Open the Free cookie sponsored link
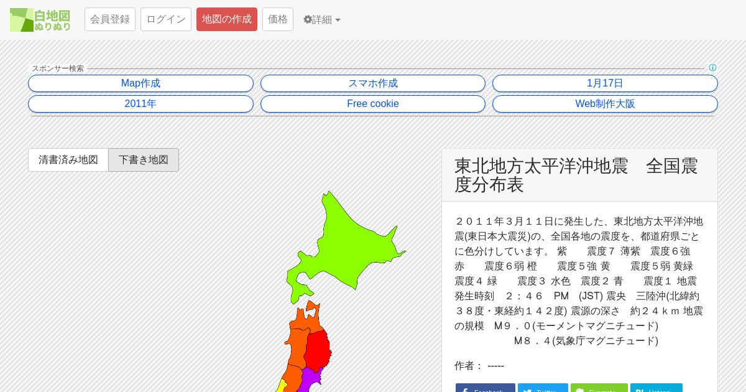Screen dimensions: 746x392 [373, 104]
